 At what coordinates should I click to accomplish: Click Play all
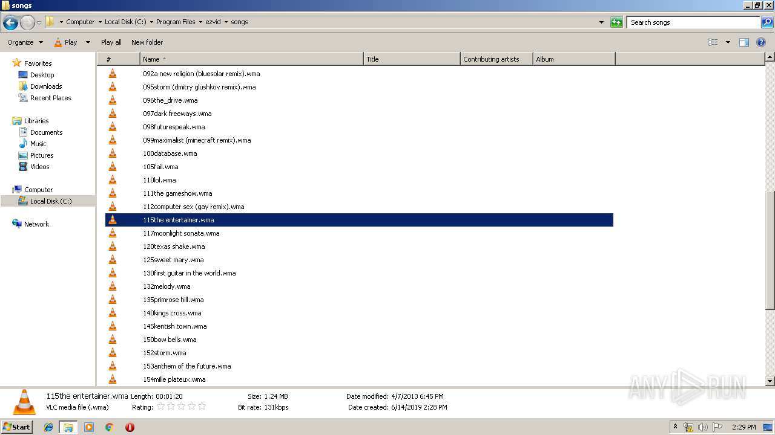pos(111,42)
